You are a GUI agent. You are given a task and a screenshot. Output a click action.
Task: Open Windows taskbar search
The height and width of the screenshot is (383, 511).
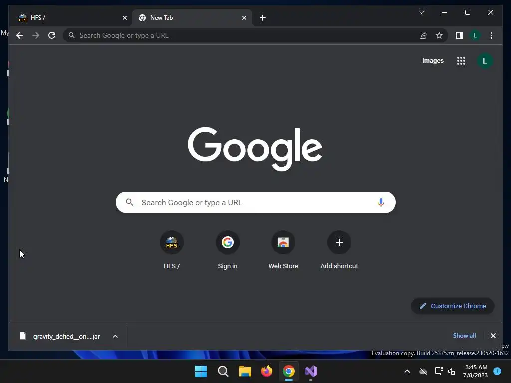(223, 371)
